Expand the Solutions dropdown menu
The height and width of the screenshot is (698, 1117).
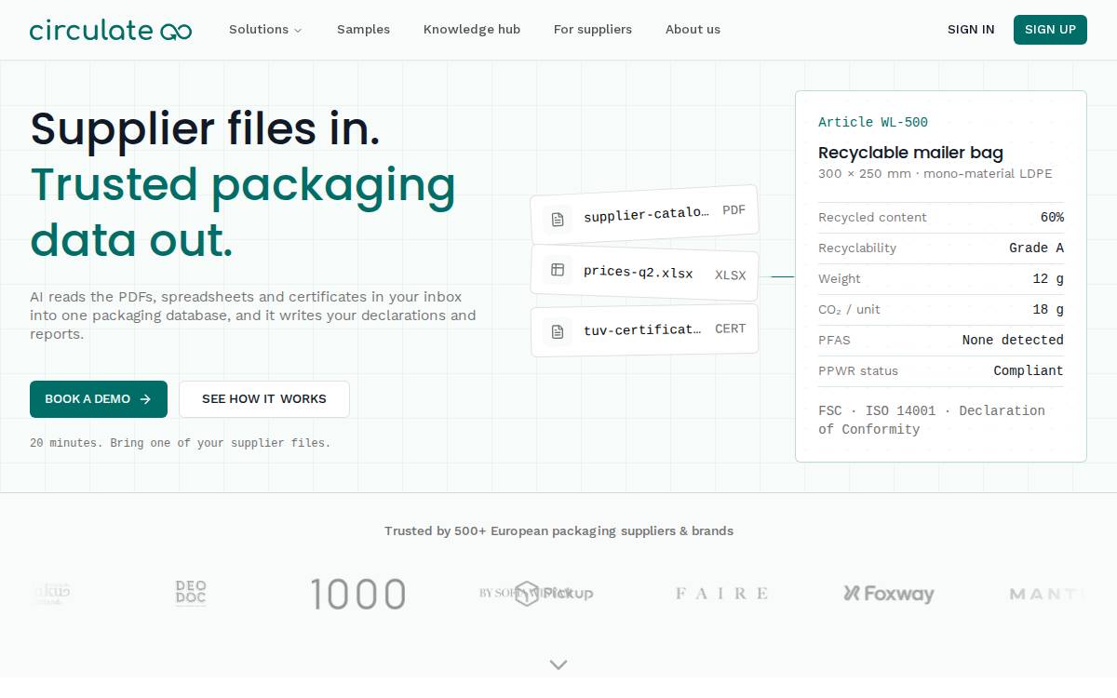tap(265, 30)
